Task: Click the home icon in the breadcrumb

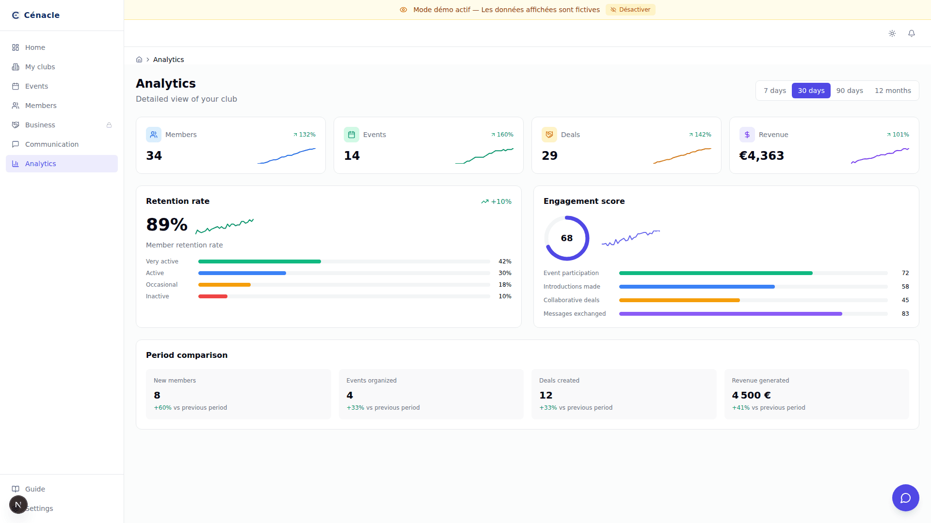Action: pyautogui.click(x=139, y=59)
